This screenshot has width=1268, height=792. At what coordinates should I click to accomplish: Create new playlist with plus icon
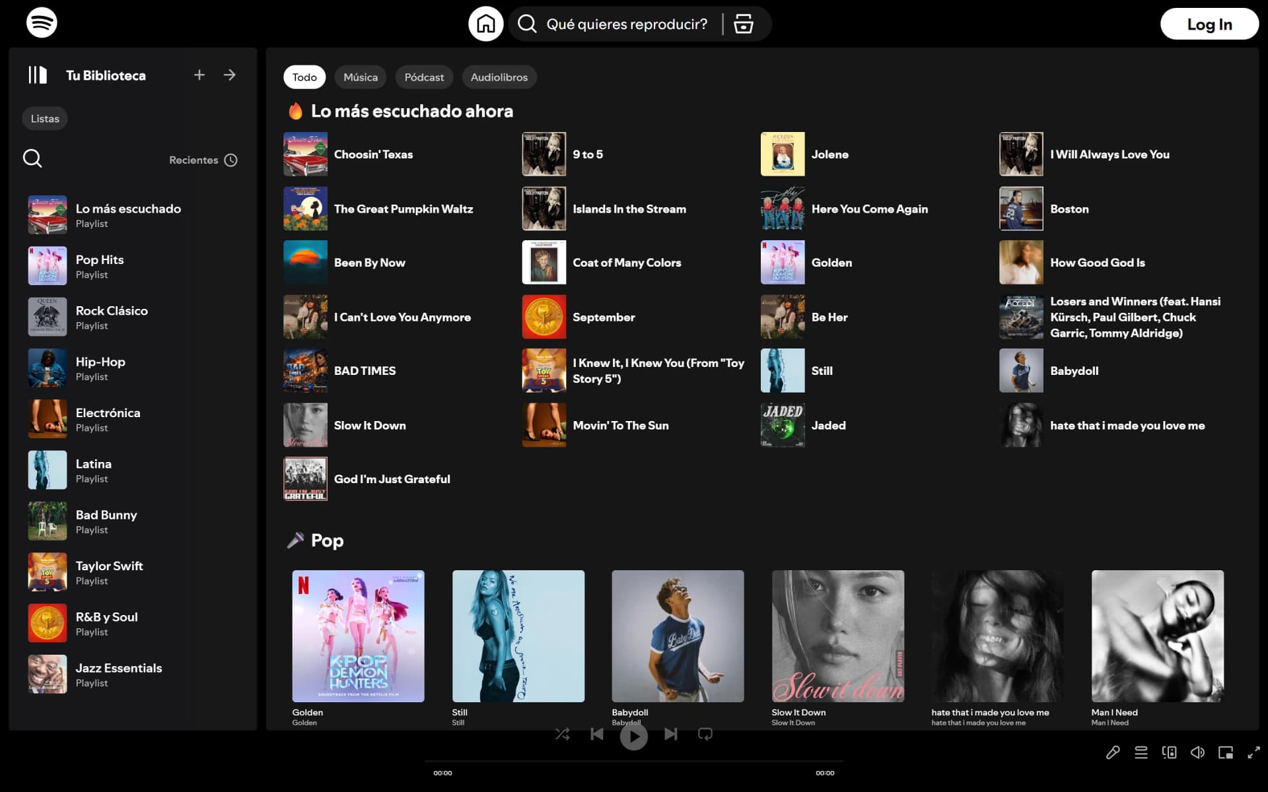click(199, 75)
